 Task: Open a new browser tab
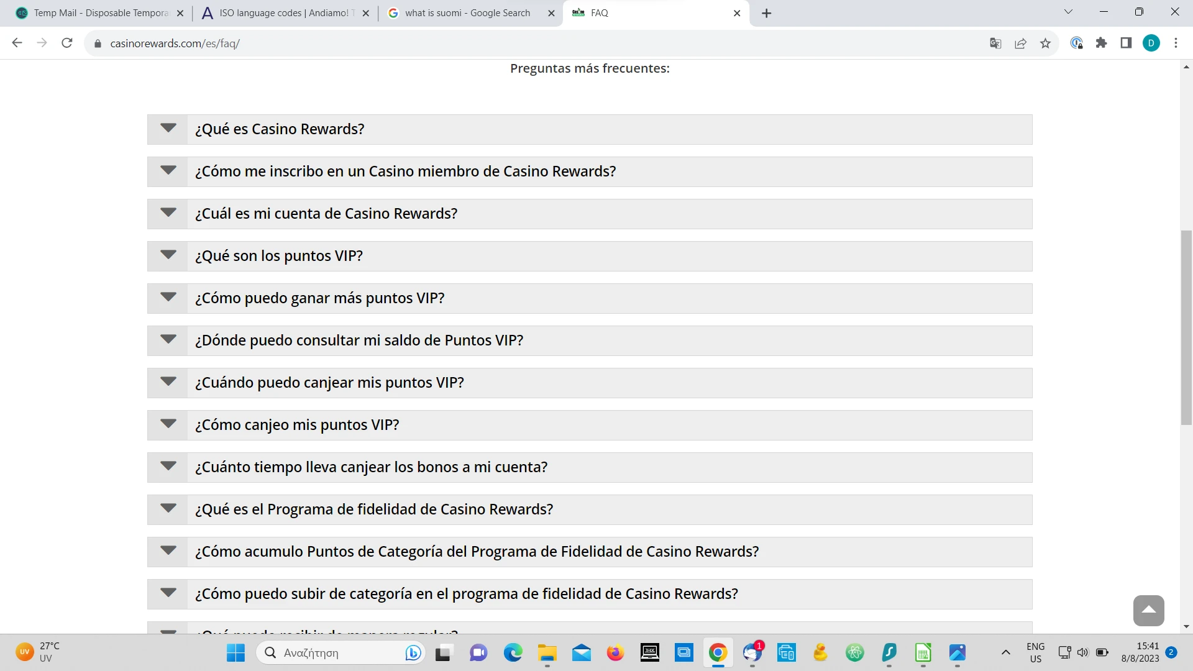coord(767,13)
